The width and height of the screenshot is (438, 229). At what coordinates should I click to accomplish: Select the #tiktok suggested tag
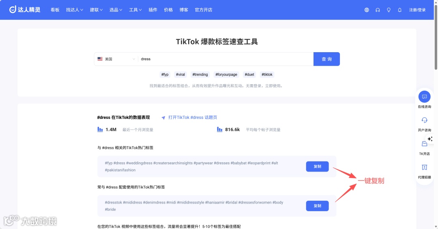[x=267, y=74]
